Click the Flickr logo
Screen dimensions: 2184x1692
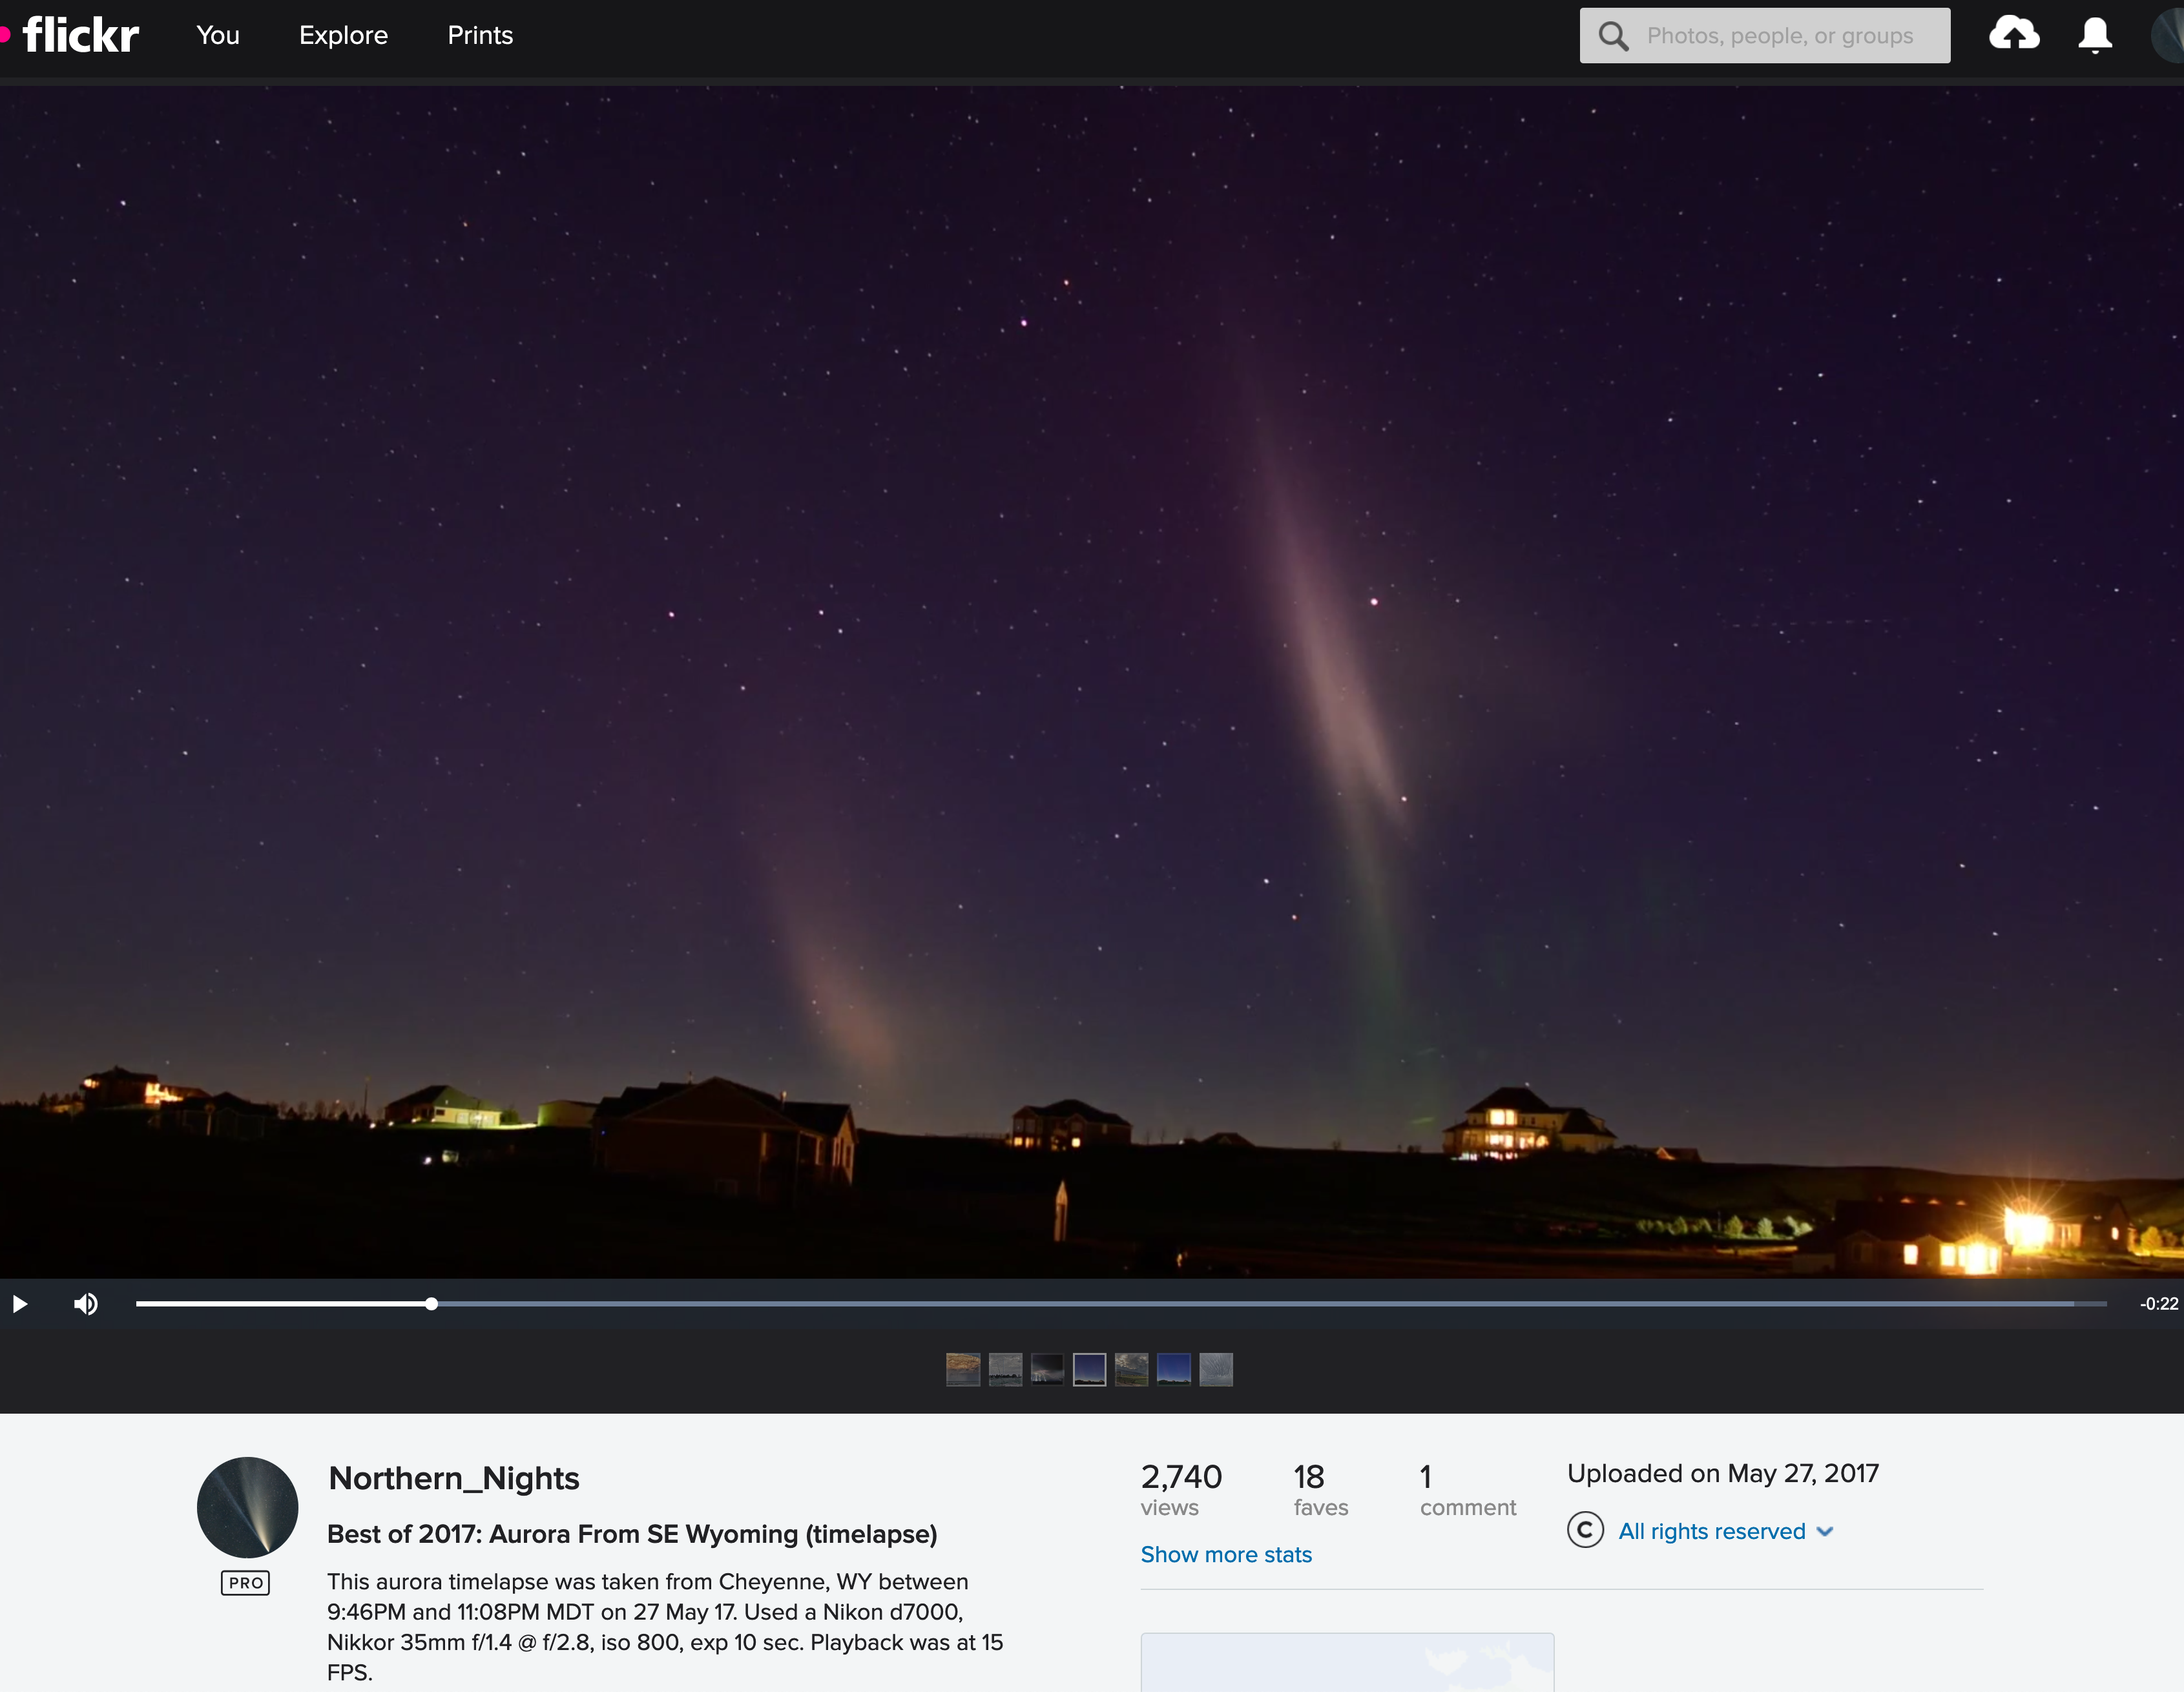coord(80,35)
